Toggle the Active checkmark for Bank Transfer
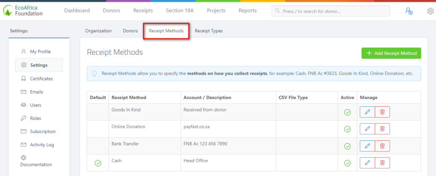The image size is (436, 176). [x=347, y=146]
